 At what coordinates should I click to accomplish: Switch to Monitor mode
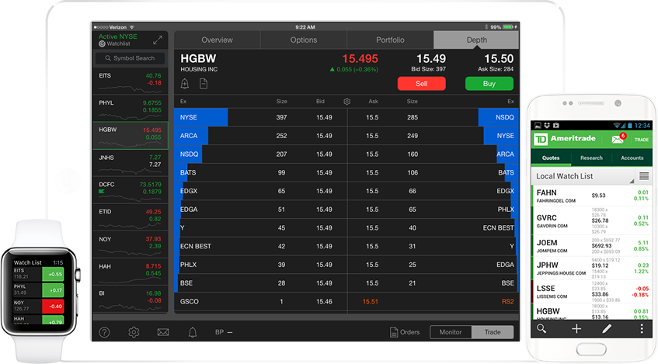coord(451,332)
